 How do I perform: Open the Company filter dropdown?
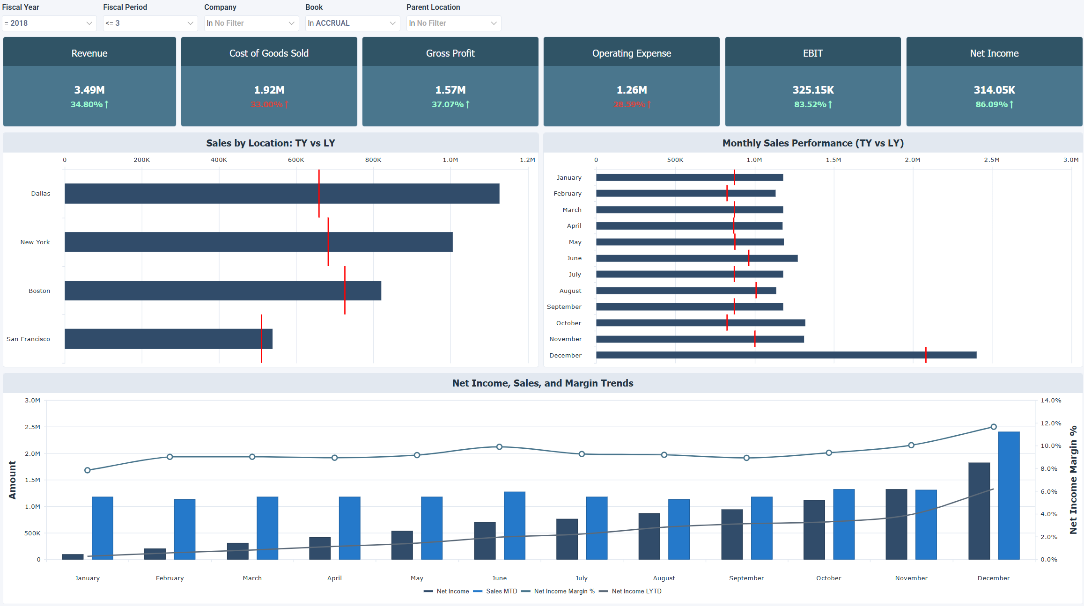(x=251, y=23)
